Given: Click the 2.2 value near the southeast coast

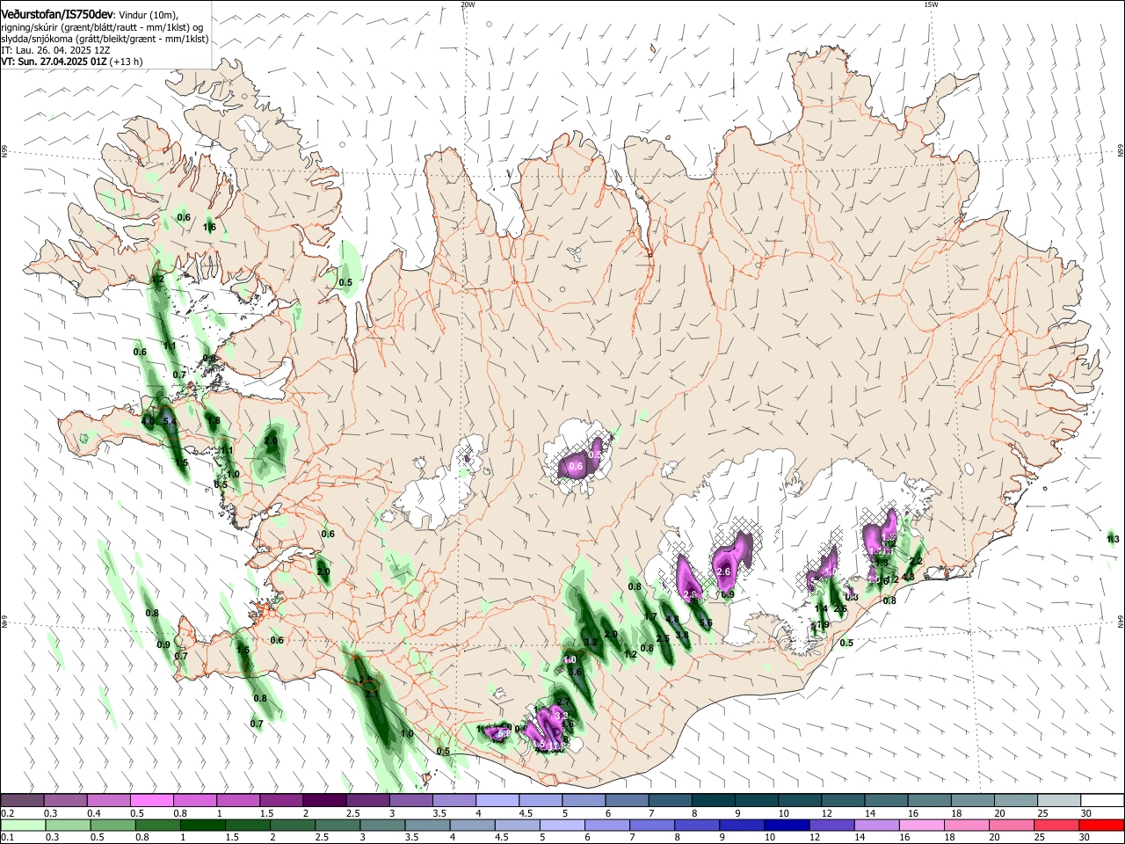Looking at the screenshot, I should [915, 561].
